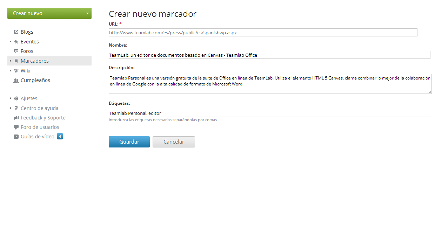
Task: Expand the Eventos tree arrow
Action: pyautogui.click(x=11, y=42)
